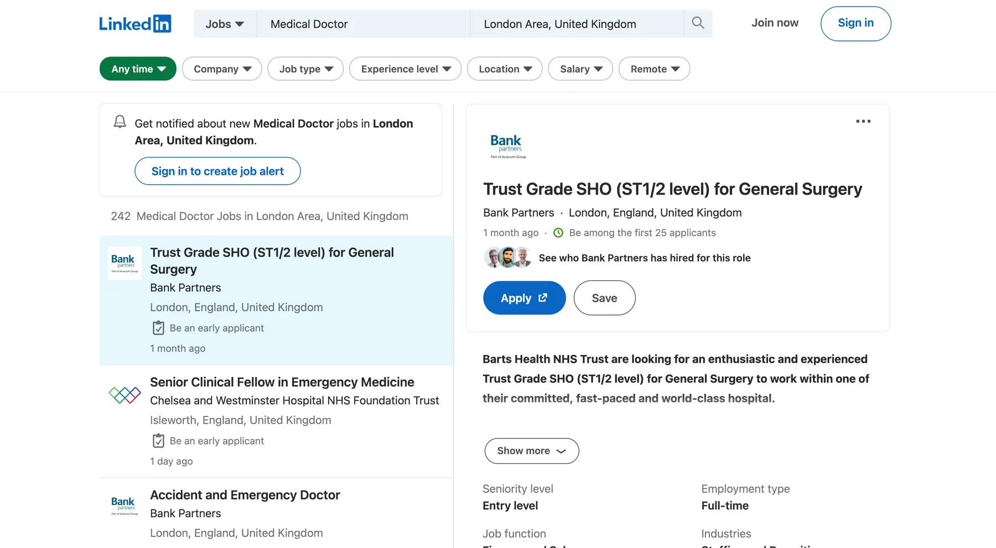Expand the Job type filter
The height and width of the screenshot is (548, 996).
click(x=305, y=69)
